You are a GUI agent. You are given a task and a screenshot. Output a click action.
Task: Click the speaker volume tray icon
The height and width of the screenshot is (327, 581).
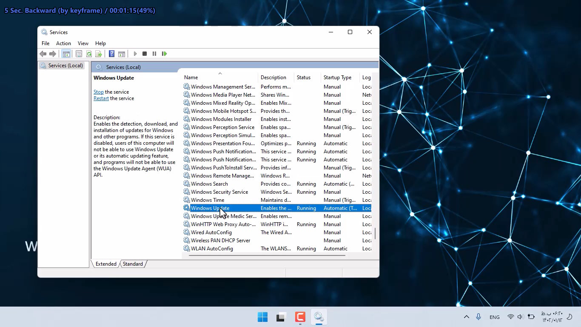coord(520,317)
